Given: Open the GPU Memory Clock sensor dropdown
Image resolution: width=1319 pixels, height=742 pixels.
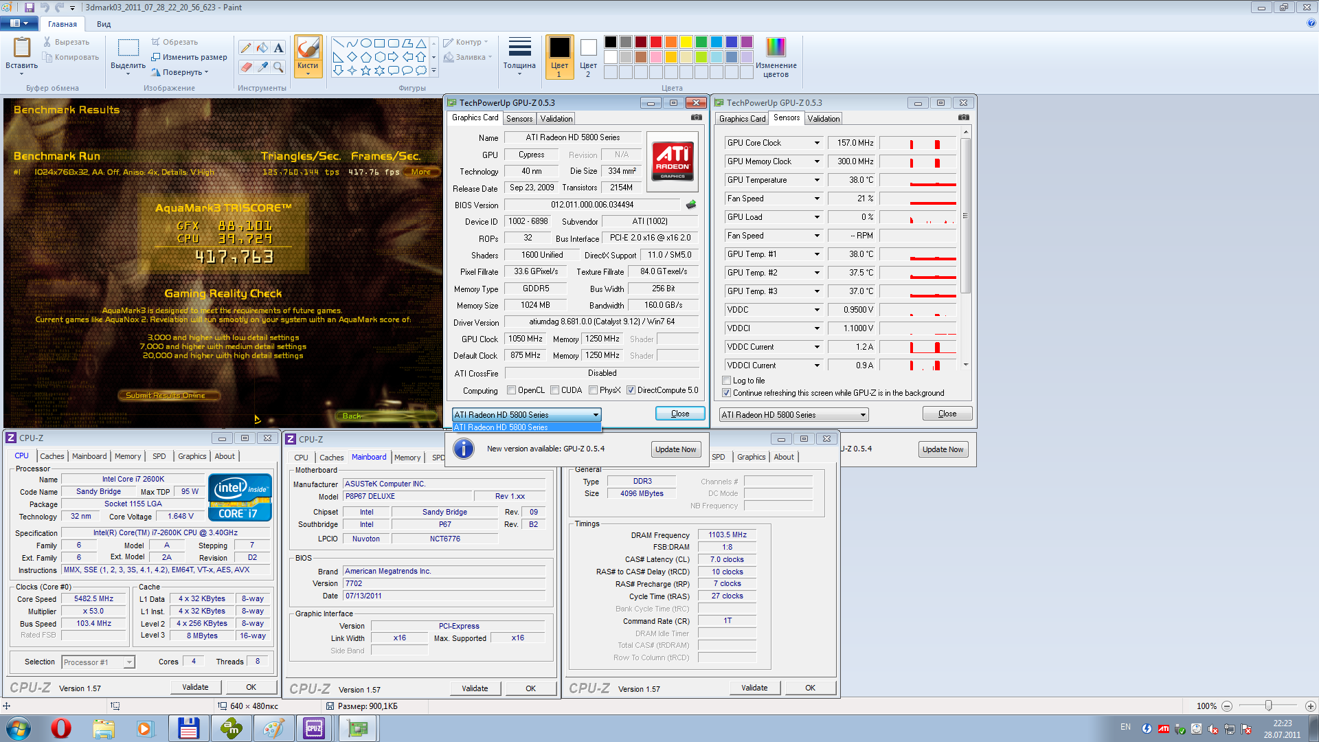Looking at the screenshot, I should click(x=817, y=161).
